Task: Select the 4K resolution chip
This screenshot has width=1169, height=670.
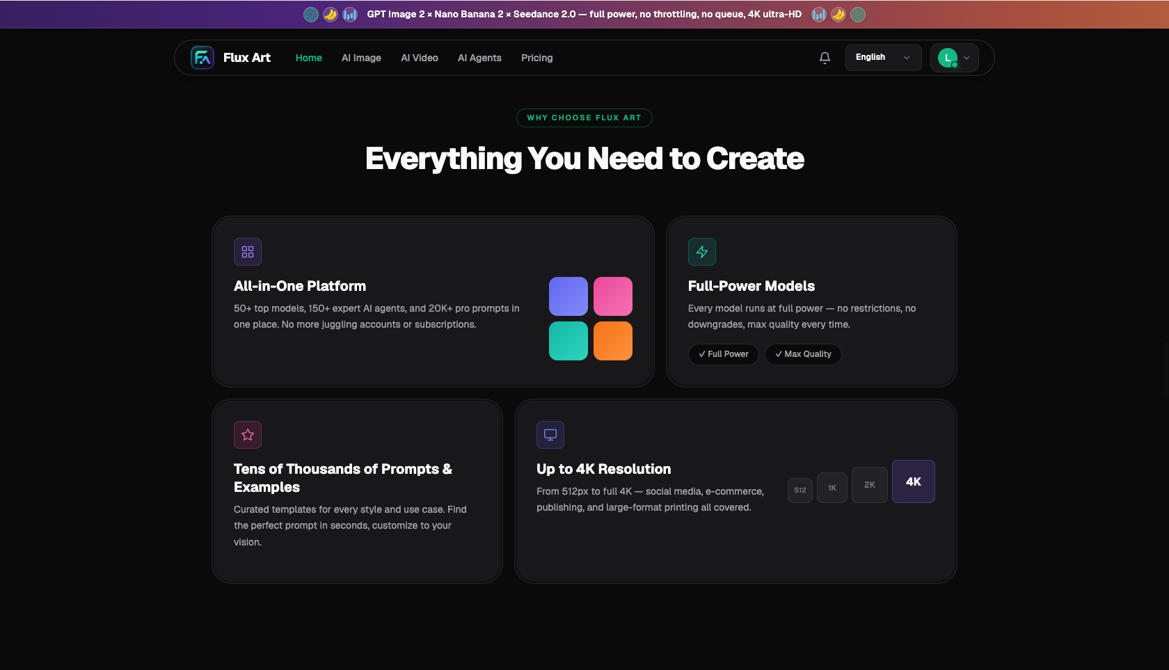Action: click(914, 481)
